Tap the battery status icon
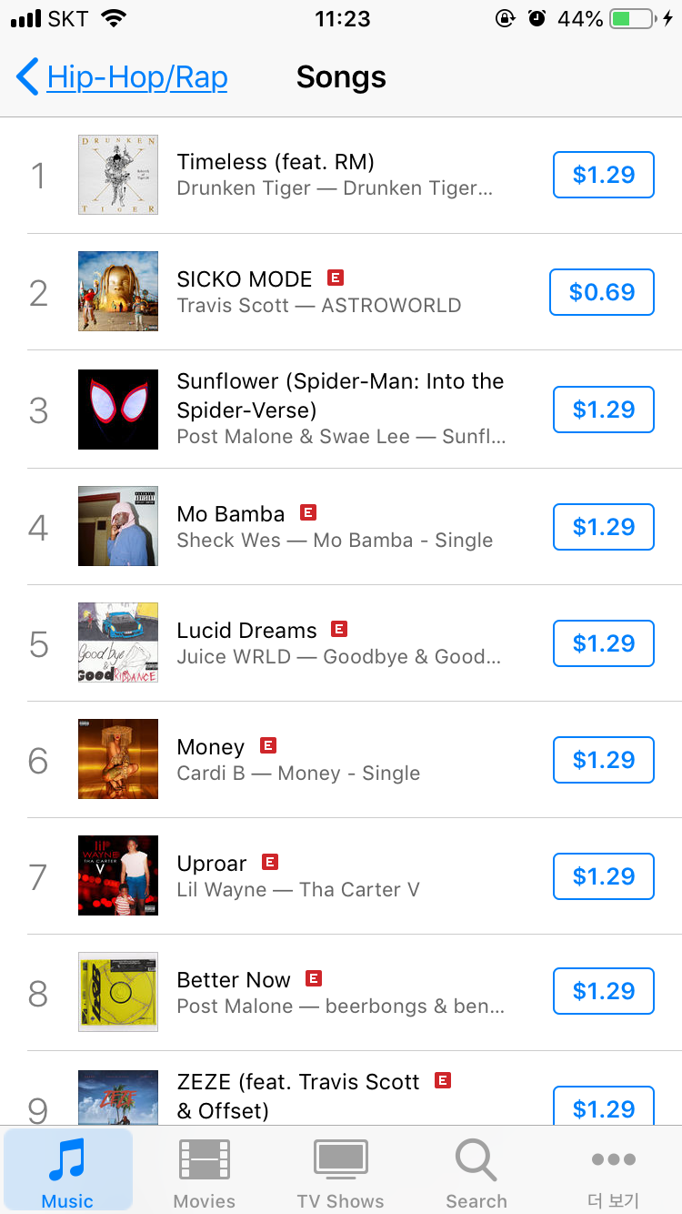 [633, 18]
